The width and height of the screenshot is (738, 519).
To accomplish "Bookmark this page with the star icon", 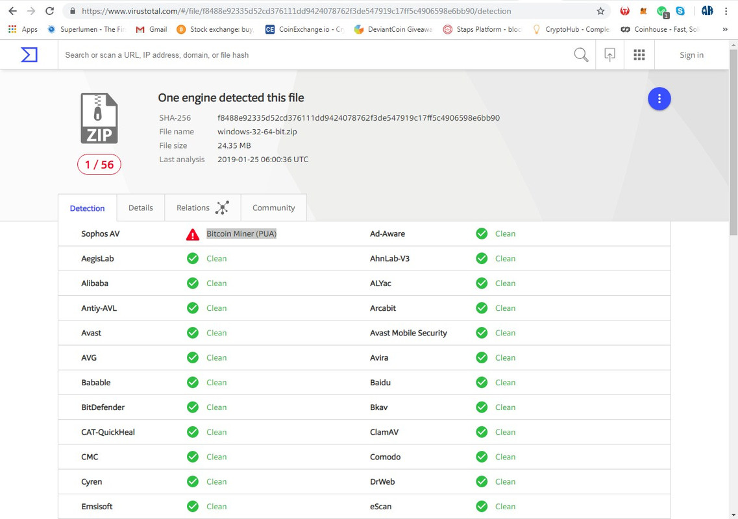I will pos(600,11).
